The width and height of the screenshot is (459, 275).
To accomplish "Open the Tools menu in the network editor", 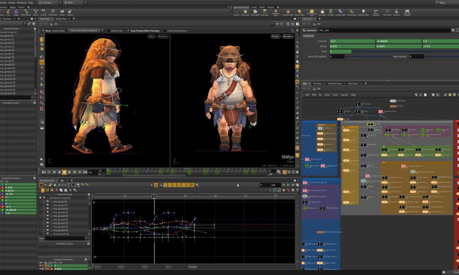I will pos(335,95).
